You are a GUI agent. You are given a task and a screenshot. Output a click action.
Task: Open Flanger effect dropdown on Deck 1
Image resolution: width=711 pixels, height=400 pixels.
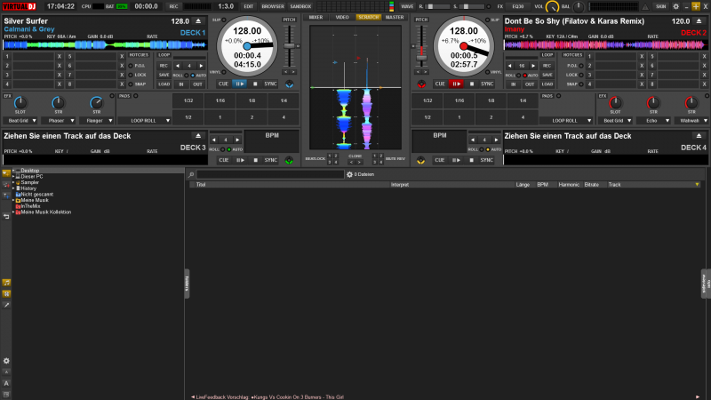(97, 121)
